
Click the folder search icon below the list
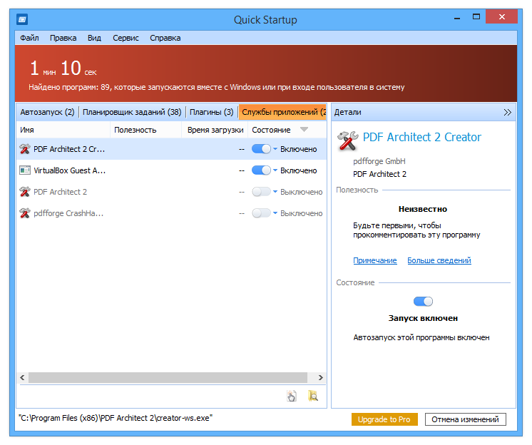pos(313,396)
